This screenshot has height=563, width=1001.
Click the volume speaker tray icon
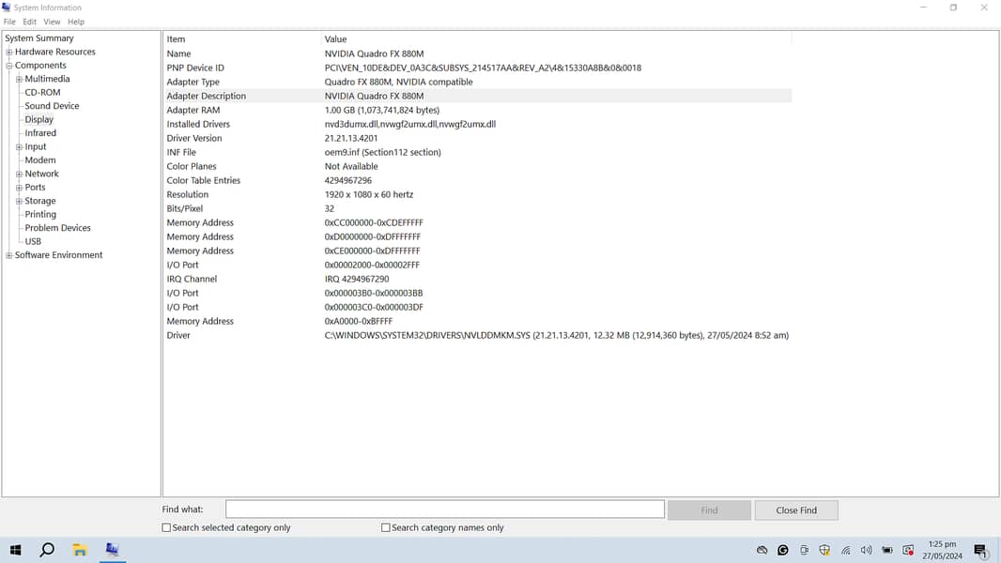coord(866,551)
